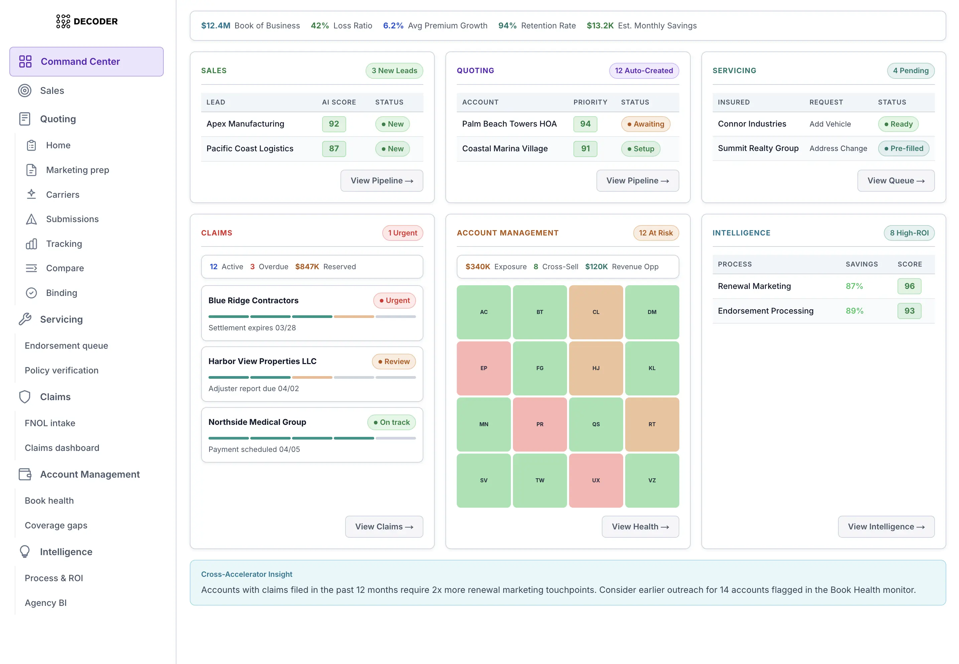
Task: Click the Account Management wallet icon
Action: [25, 474]
